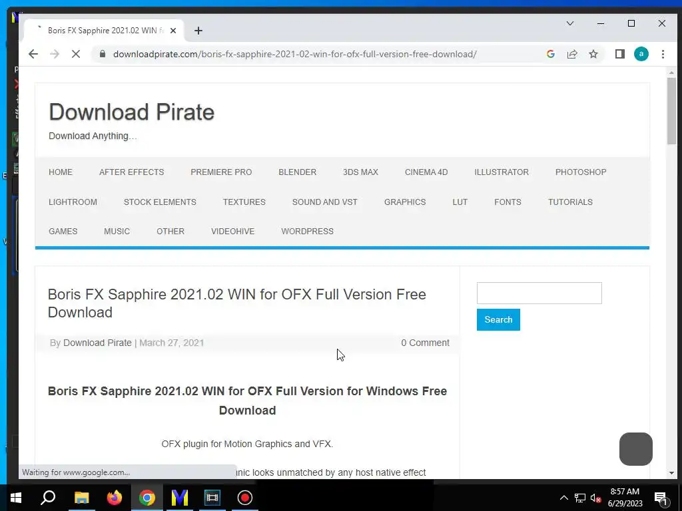Open the film strip app in taskbar
This screenshot has height=511, width=682.
tap(212, 498)
